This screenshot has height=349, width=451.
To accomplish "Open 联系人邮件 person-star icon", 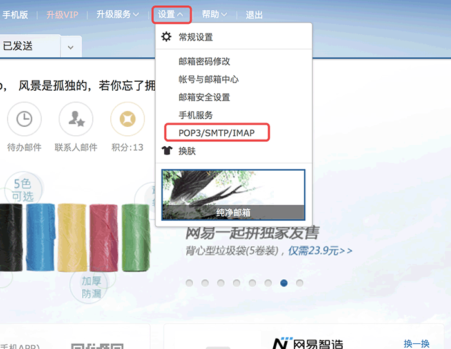I will tap(76, 119).
